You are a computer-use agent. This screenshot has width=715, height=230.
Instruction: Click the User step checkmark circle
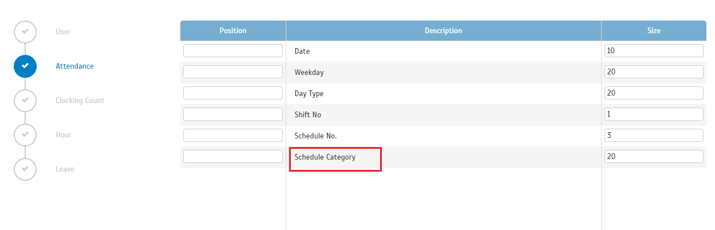pos(25,31)
